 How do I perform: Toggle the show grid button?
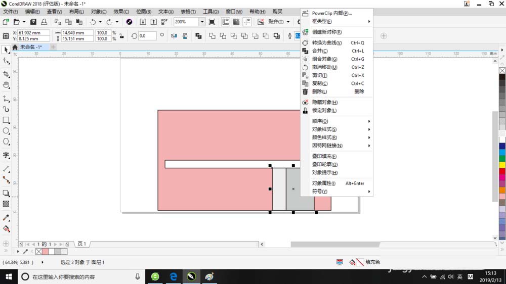click(x=236, y=22)
